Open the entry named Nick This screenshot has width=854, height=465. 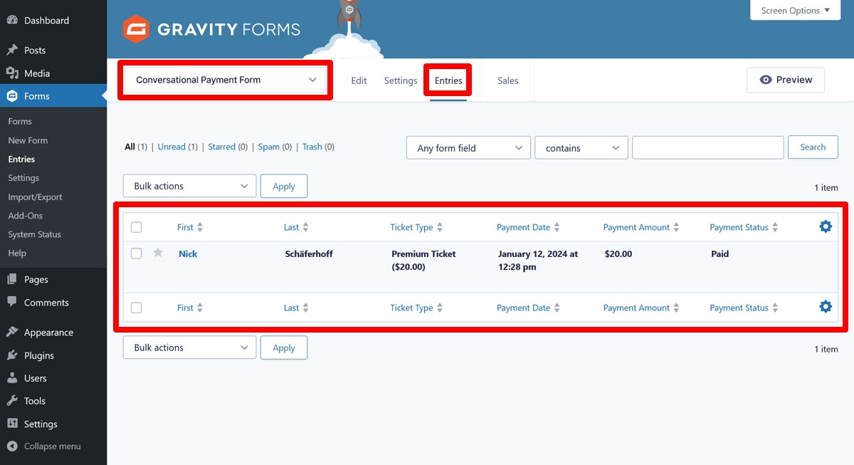coord(188,254)
